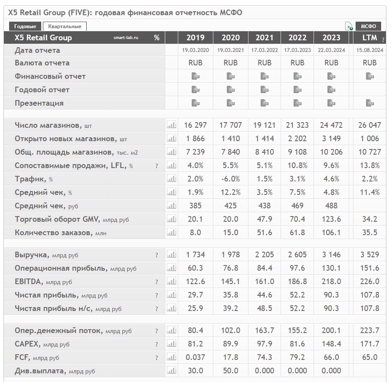Viewport: 392px width, 382px height.
Task: Select revenue value 3 529
Action: coord(370,255)
